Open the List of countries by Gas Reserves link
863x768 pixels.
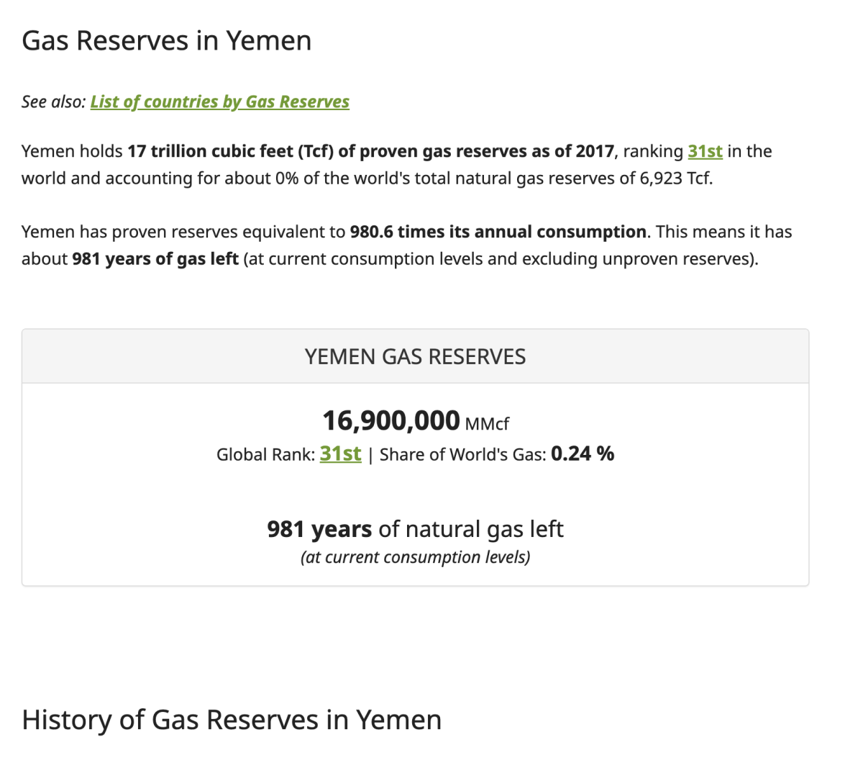(219, 101)
